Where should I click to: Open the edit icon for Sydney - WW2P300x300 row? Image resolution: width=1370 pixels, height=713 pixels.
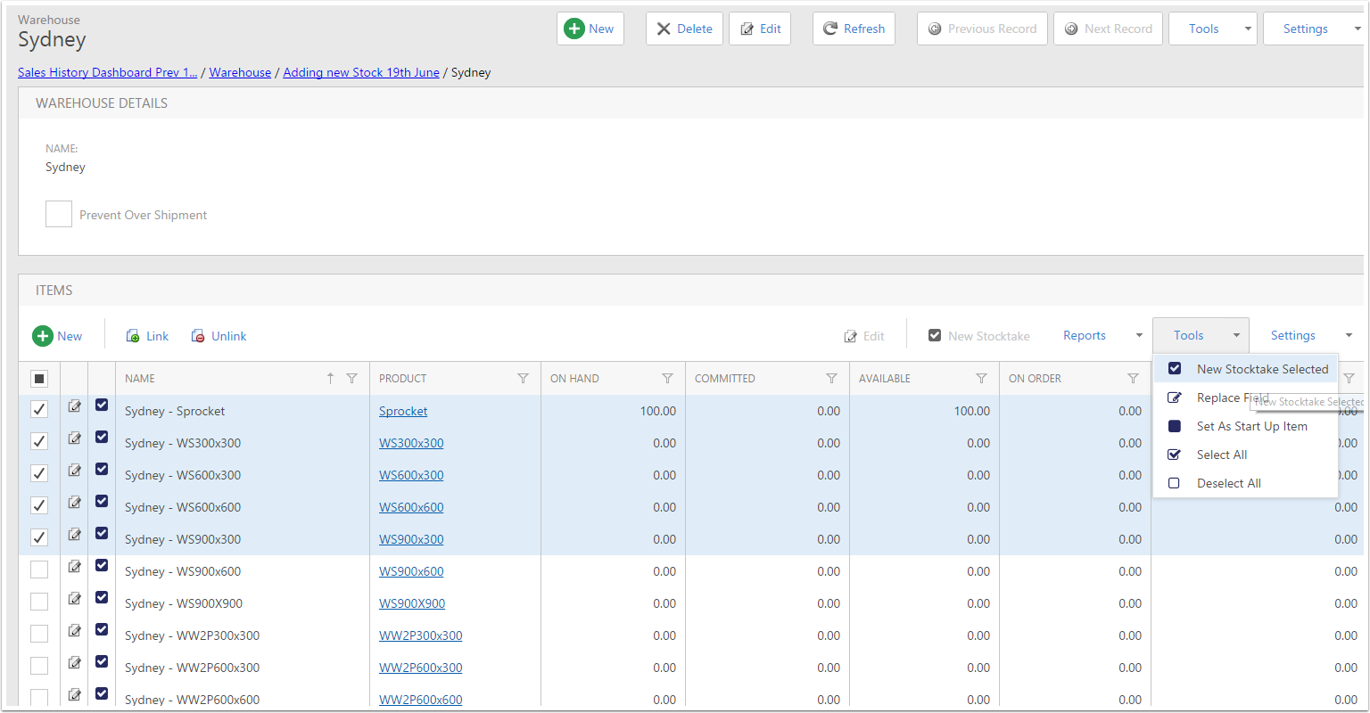tap(75, 631)
